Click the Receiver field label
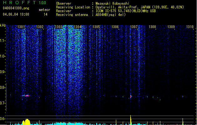Viewport: 197px width, 125px height. 64,11
